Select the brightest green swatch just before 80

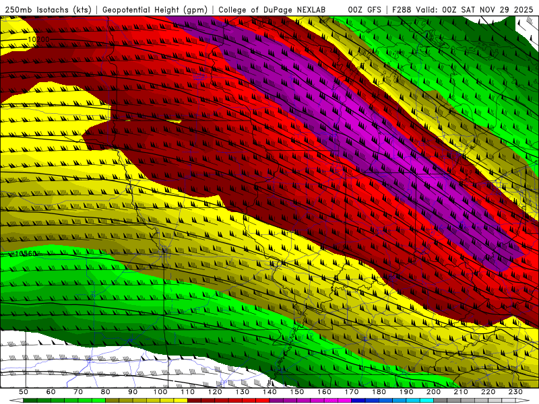(x=98, y=401)
